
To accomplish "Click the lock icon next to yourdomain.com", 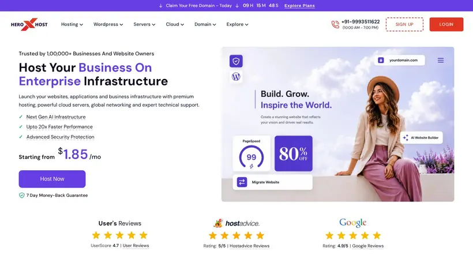I will tap(381, 60).
